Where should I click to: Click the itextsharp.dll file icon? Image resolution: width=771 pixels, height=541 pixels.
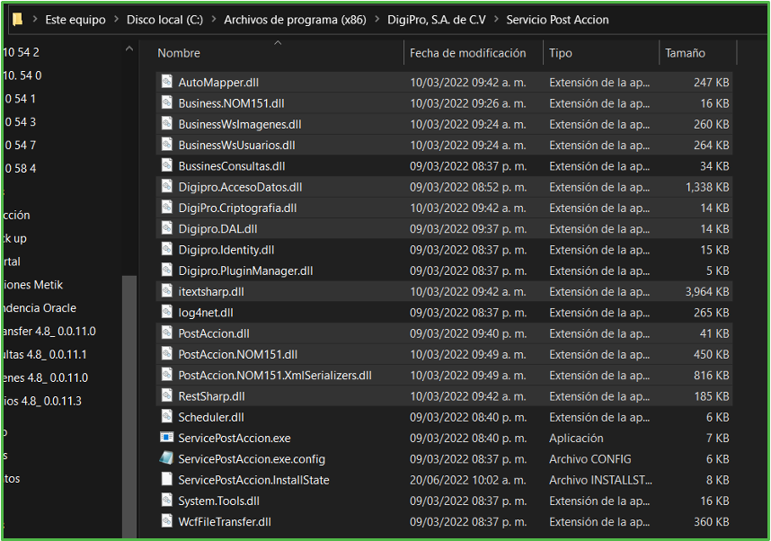166,291
